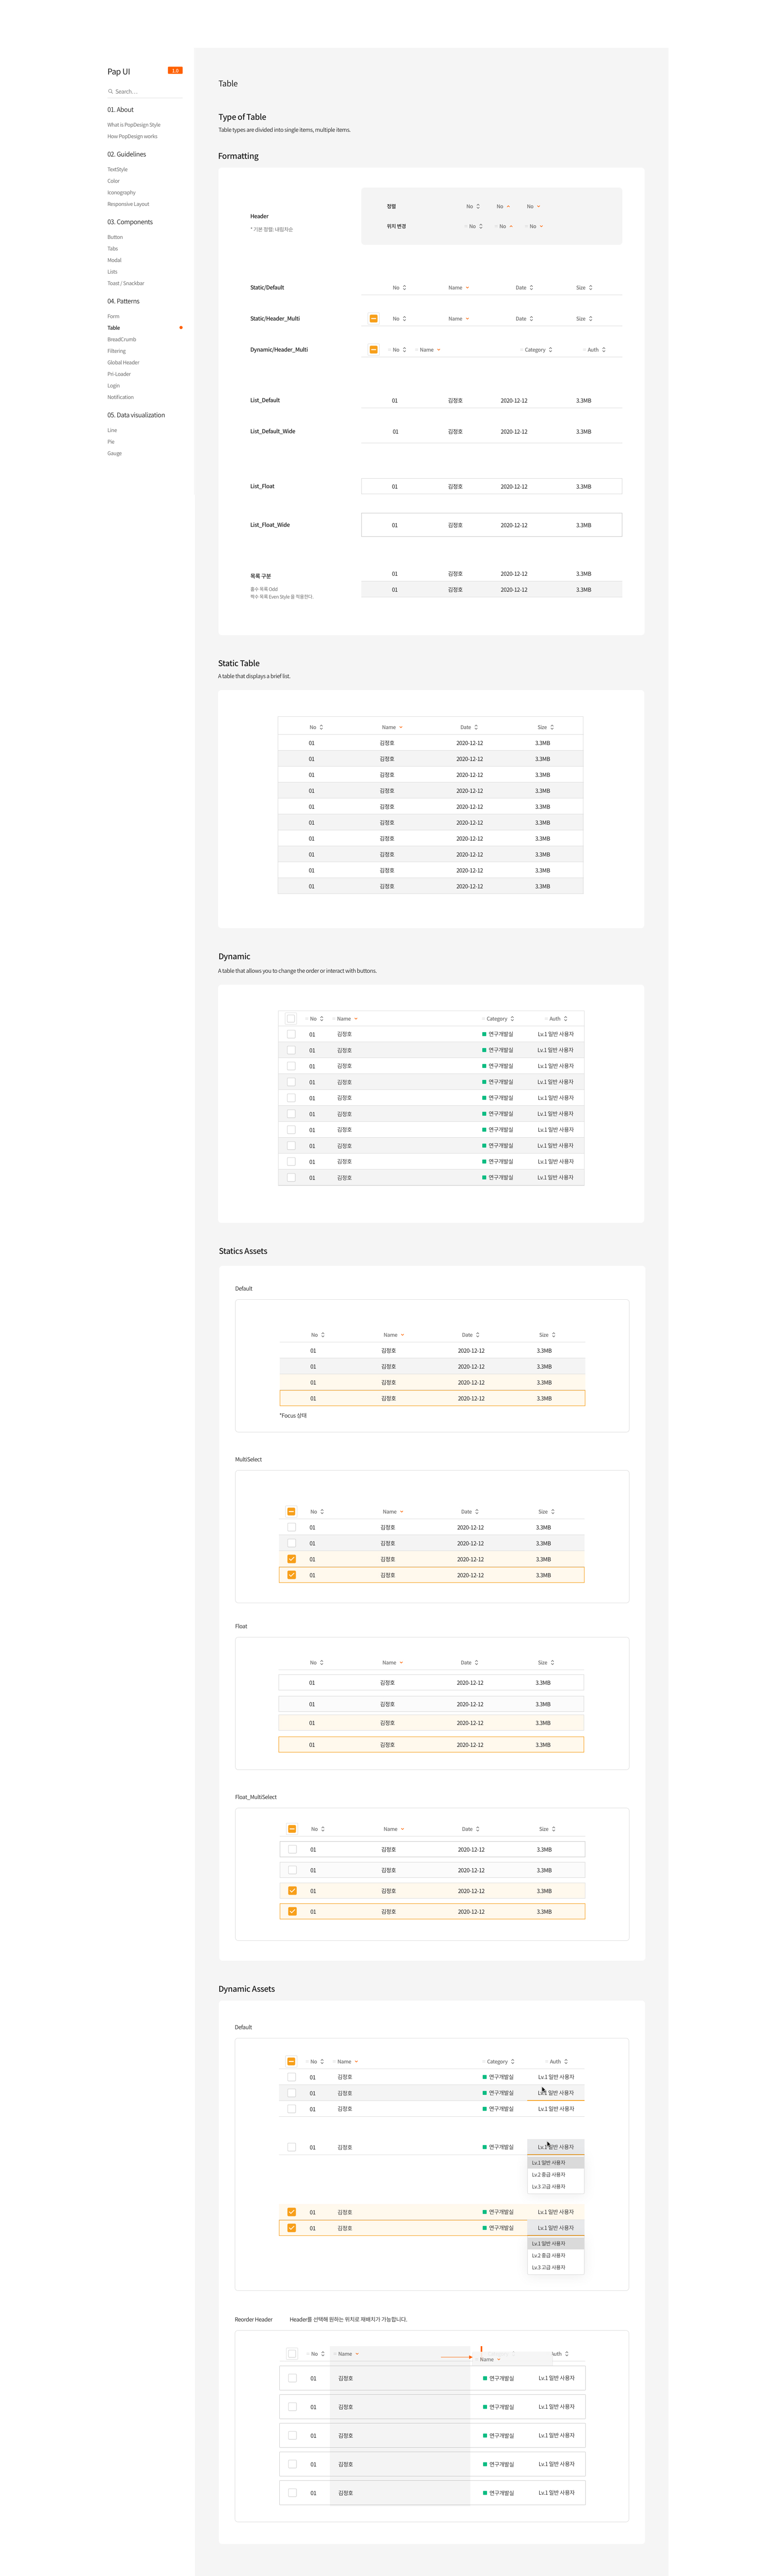Choose Lv.2 중급 사용자 under the checked outlined row
This screenshot has width=764, height=2576.
pos(555,2255)
